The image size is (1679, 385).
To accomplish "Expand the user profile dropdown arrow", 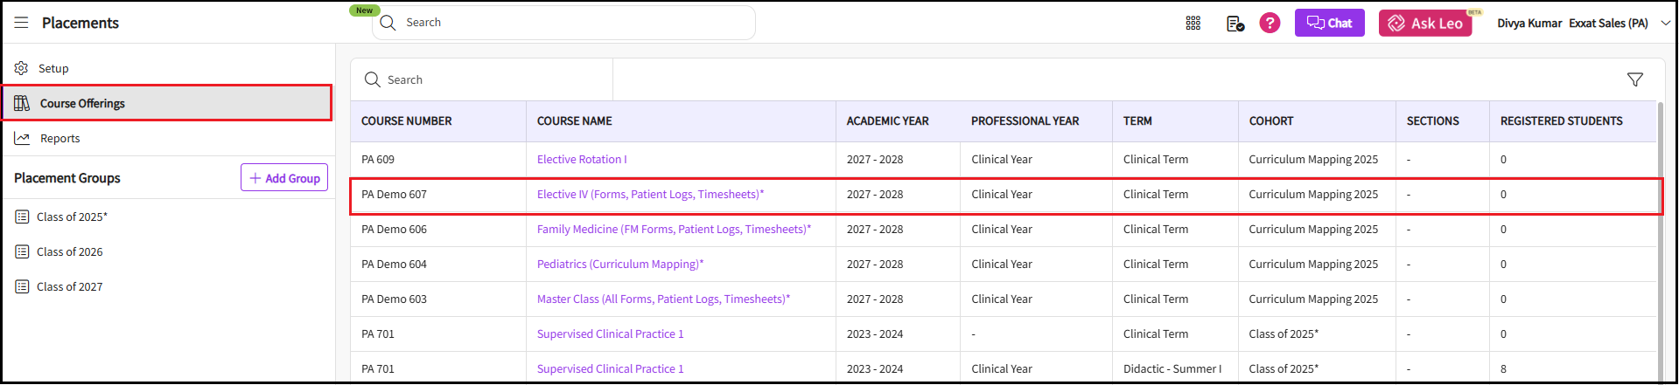I will 1665,24.
